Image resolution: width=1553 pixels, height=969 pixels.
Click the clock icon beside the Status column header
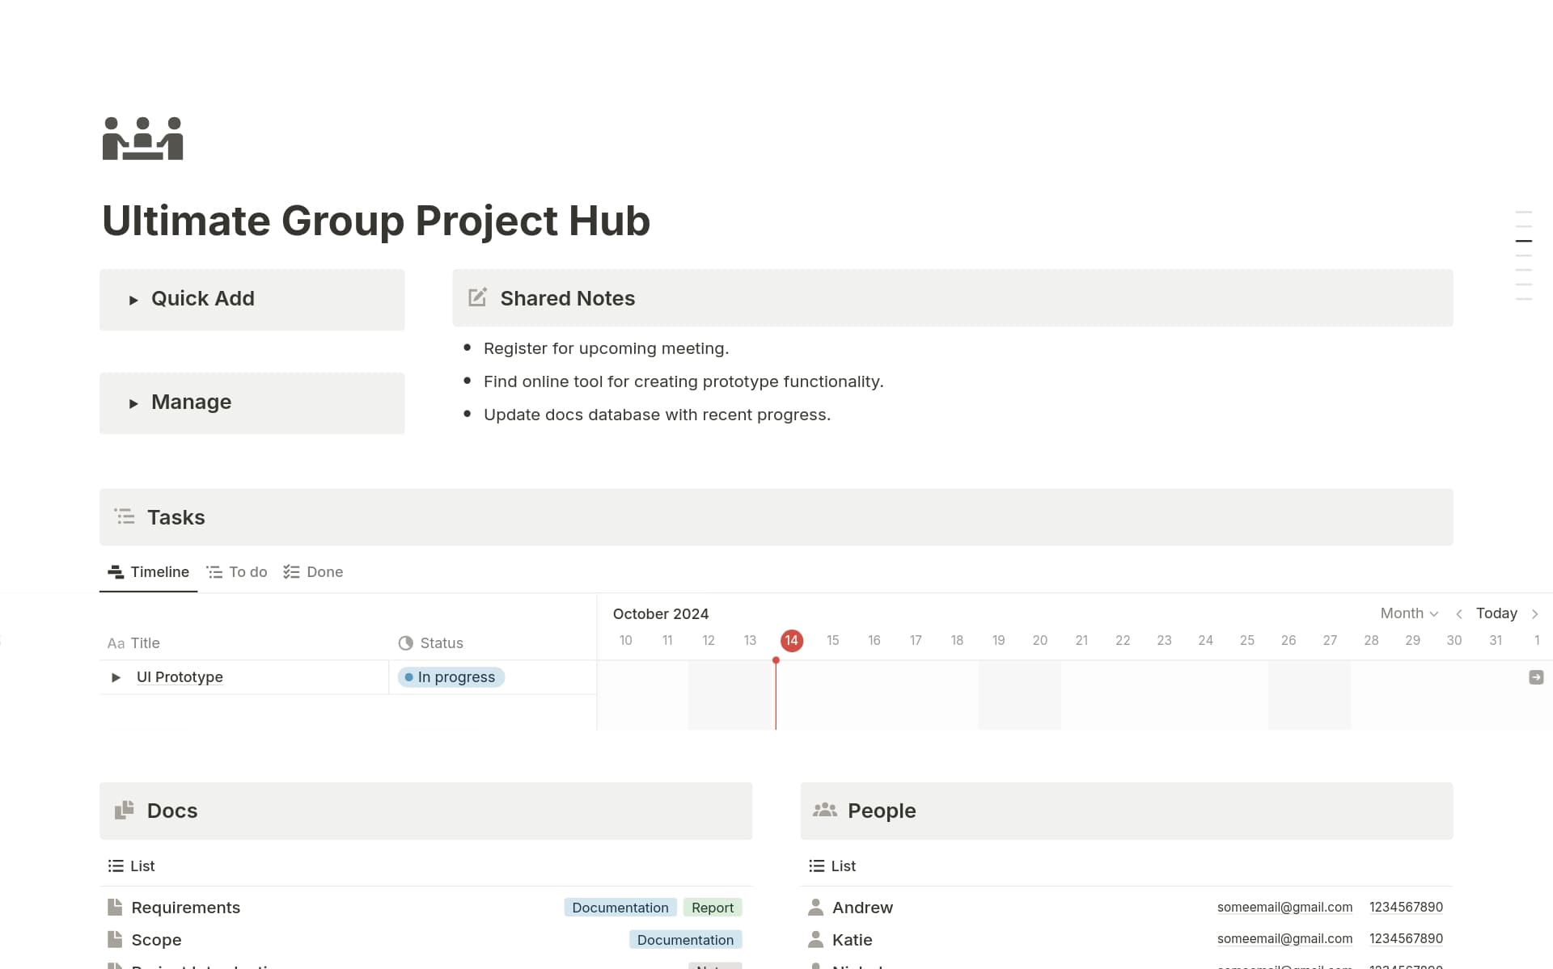404,642
